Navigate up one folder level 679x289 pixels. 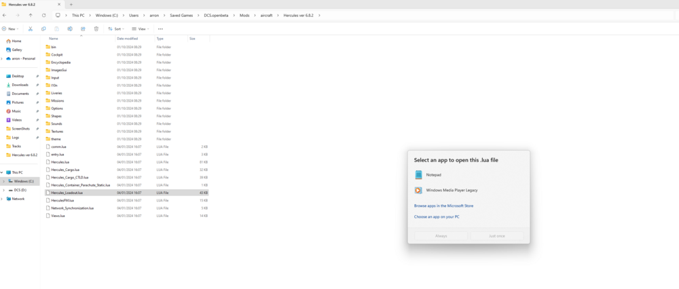[31, 15]
